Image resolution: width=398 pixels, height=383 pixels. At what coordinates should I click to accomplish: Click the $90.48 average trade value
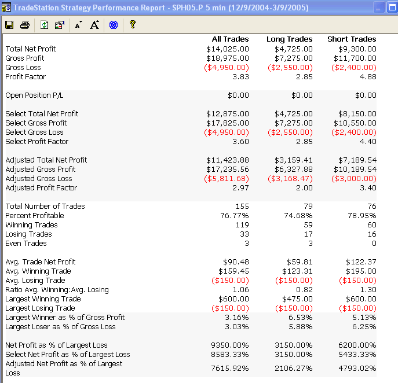[236, 262]
